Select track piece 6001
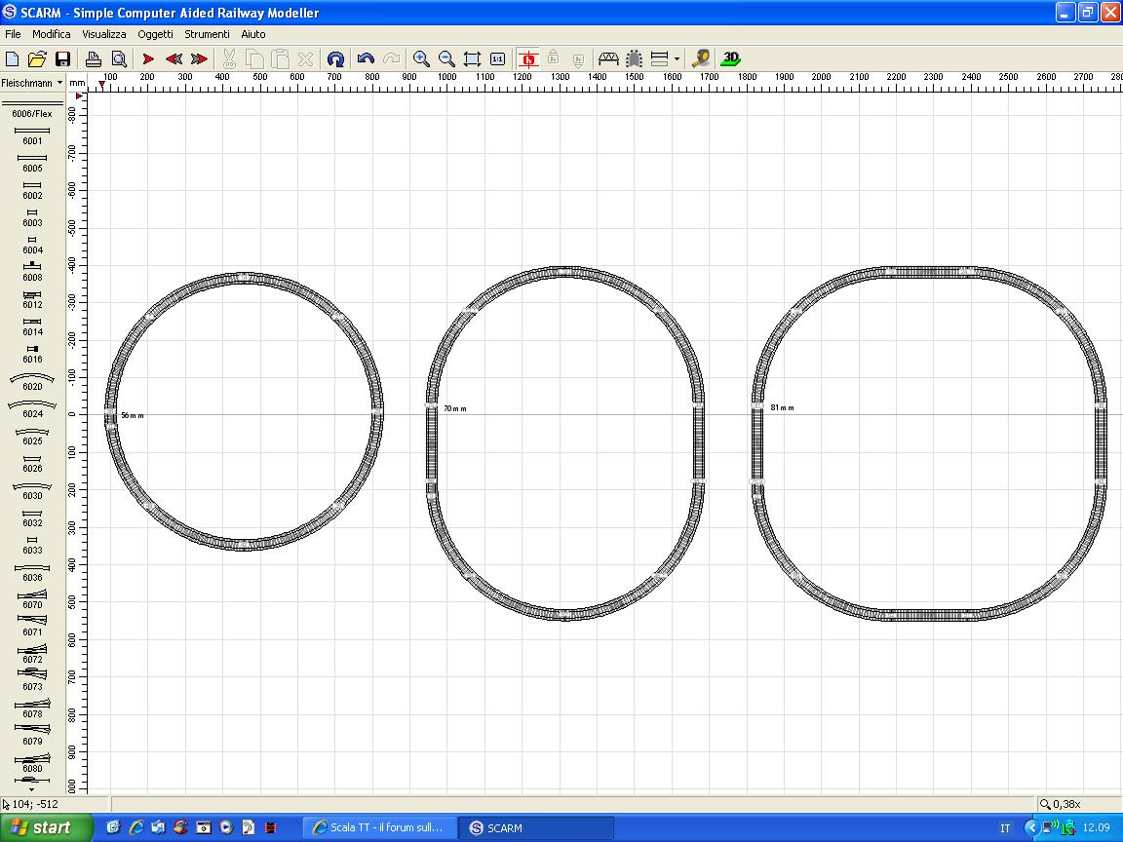The height and width of the screenshot is (842, 1123). pos(32,136)
